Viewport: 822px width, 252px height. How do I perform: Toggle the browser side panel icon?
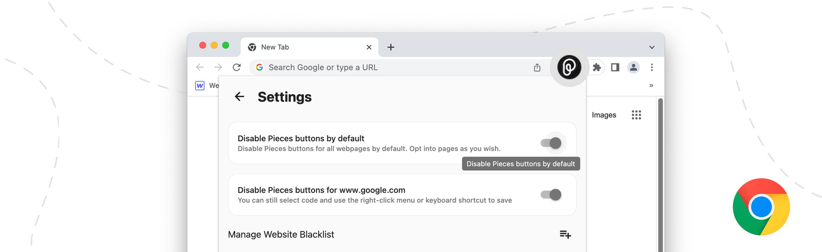[615, 67]
